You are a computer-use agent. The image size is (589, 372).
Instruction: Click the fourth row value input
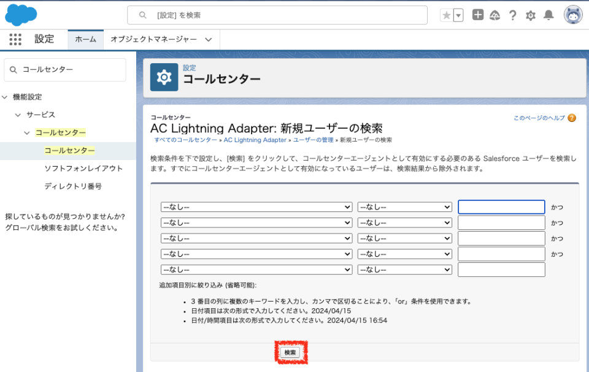(x=501, y=254)
